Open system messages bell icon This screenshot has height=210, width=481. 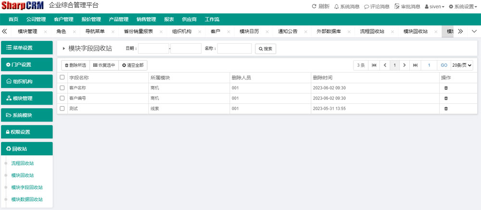coord(337,7)
